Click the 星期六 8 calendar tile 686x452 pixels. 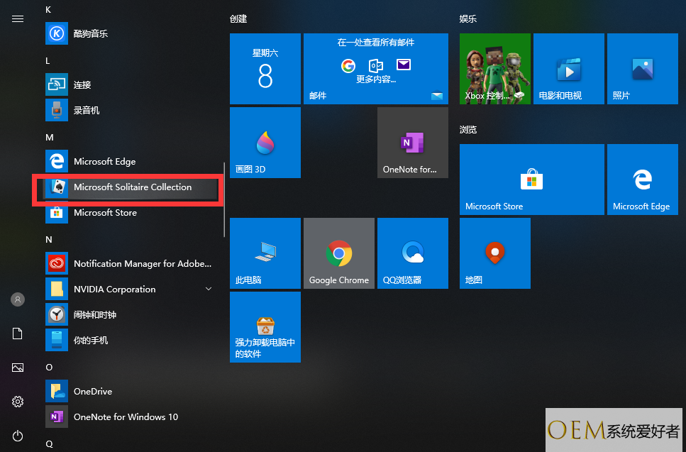(x=265, y=69)
